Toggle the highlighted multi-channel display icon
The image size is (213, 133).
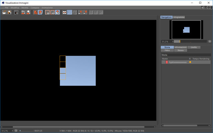(58, 12)
